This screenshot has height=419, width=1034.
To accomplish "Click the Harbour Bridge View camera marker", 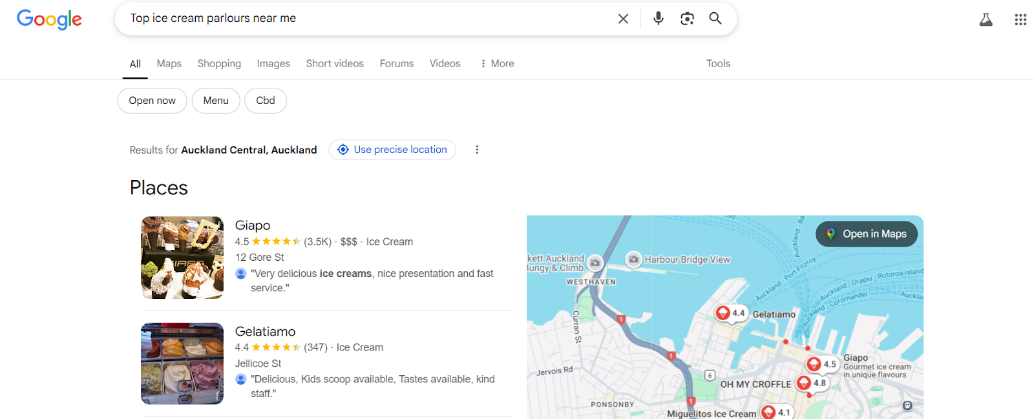I will pyautogui.click(x=634, y=260).
